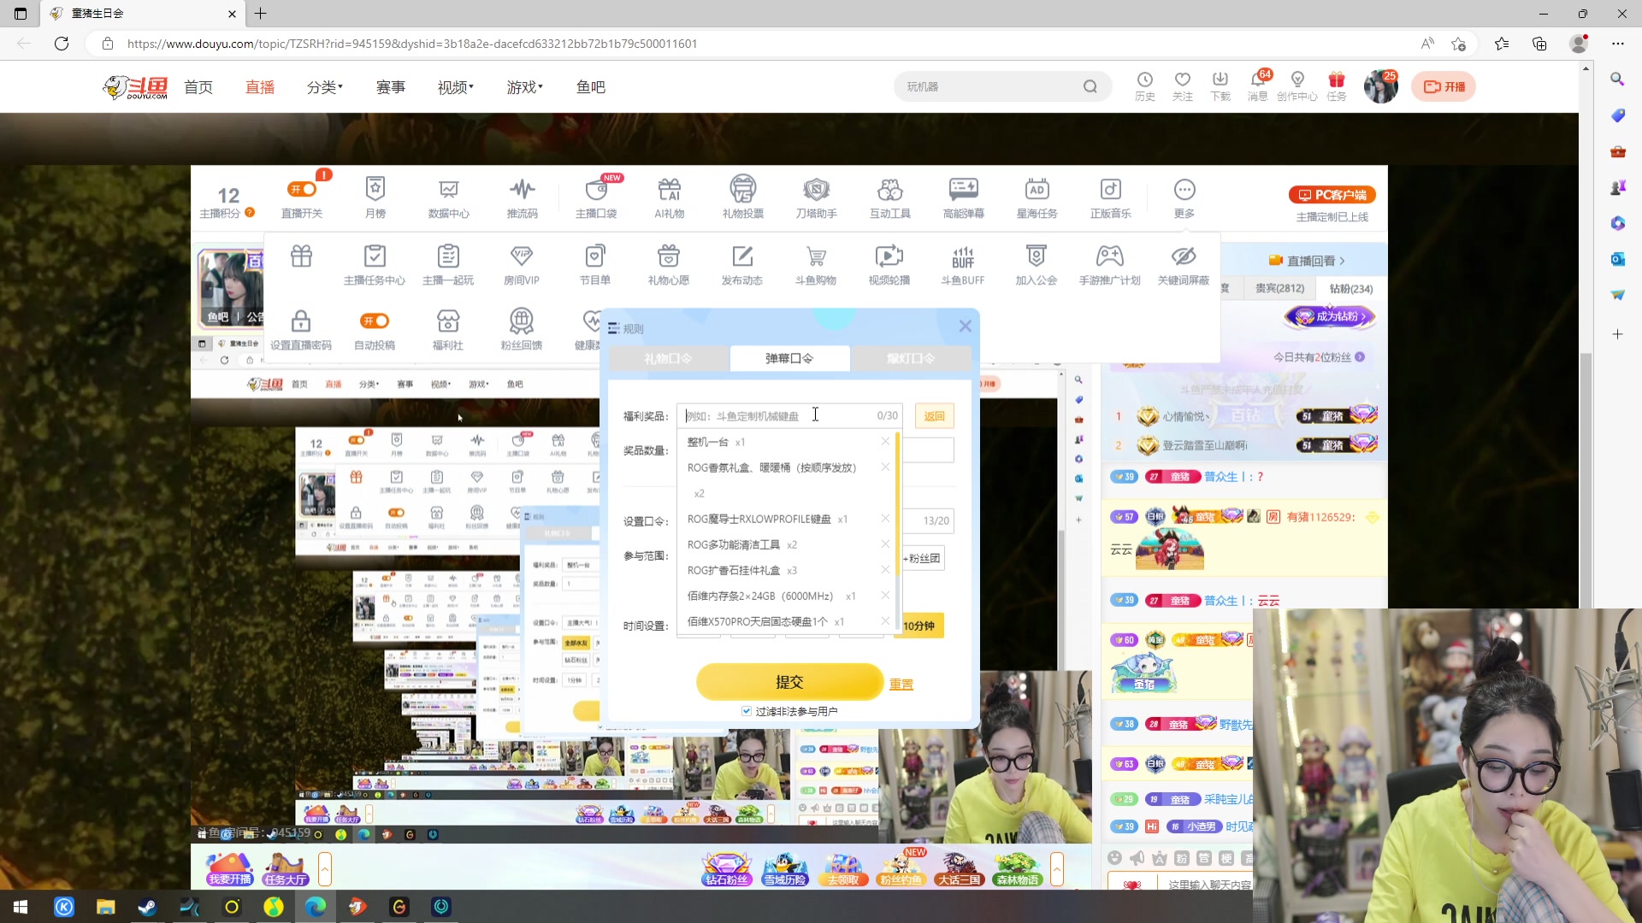Open the 首页 nav item
Image resolution: width=1642 pixels, height=923 pixels.
pyautogui.click(x=198, y=86)
